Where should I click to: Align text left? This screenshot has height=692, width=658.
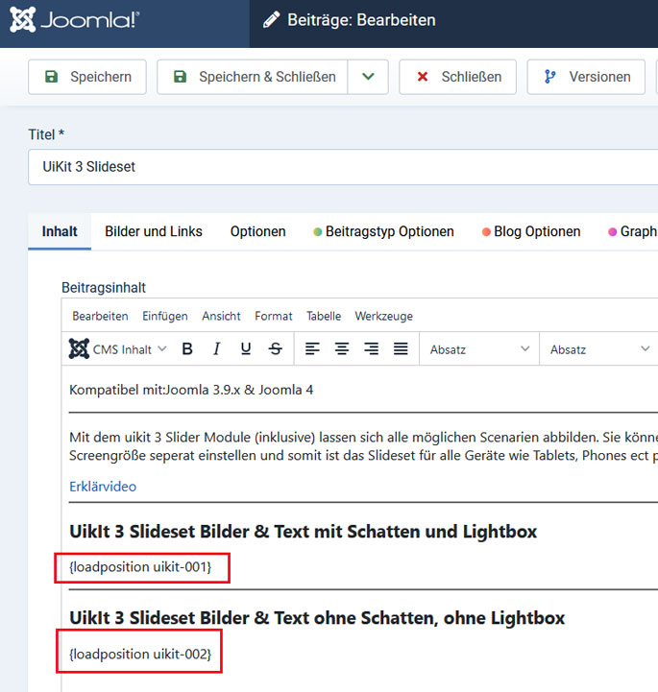[312, 349]
